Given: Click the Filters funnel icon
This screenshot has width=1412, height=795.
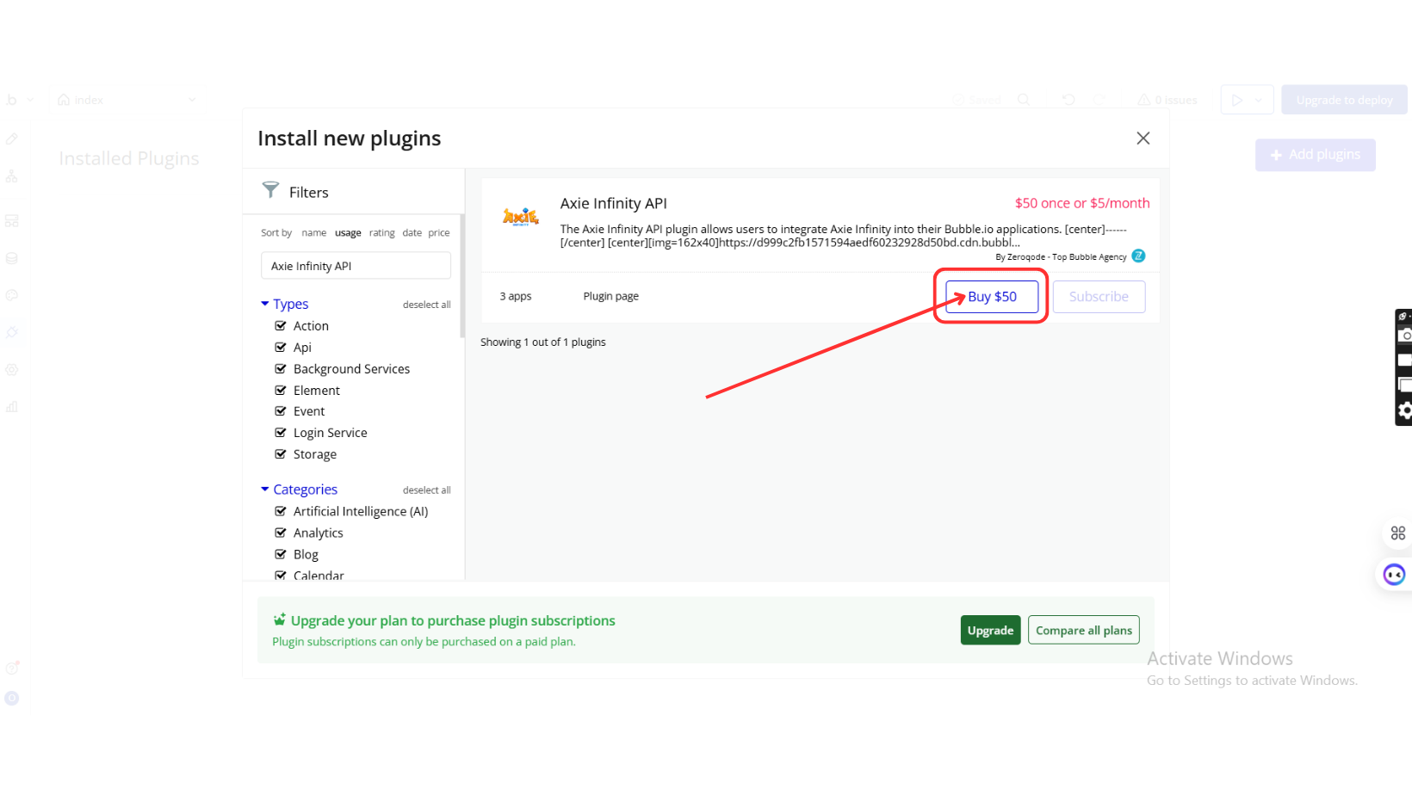Looking at the screenshot, I should click(270, 190).
